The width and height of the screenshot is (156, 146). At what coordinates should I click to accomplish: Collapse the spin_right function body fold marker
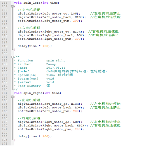coord(12,97)
